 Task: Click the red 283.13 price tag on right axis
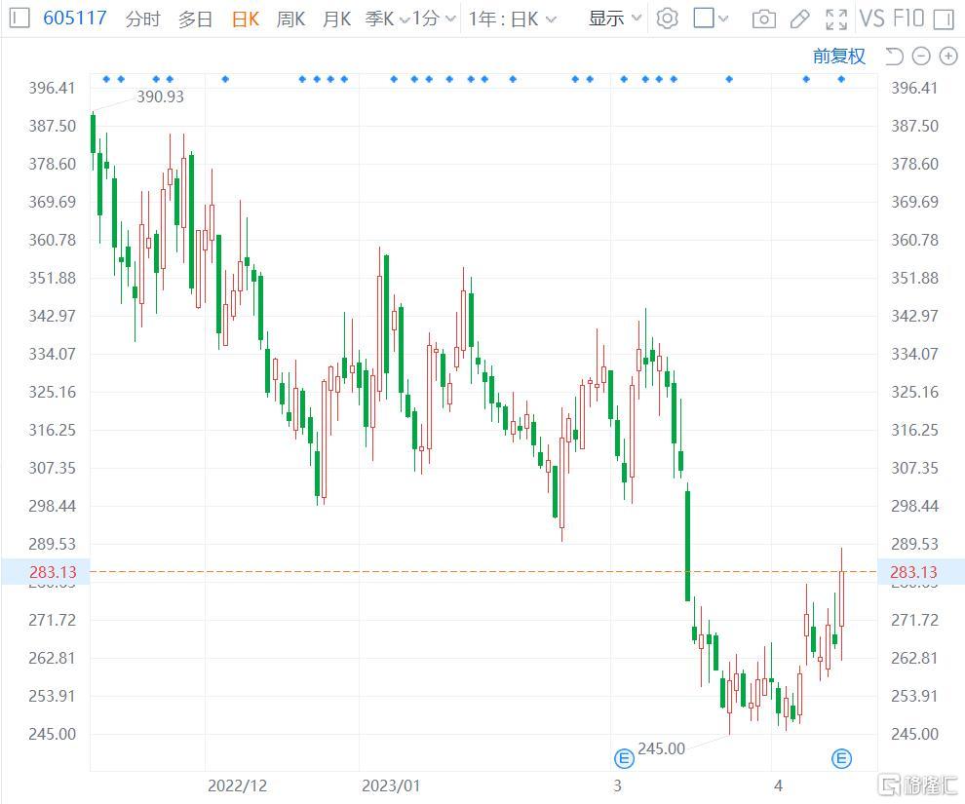(x=914, y=572)
